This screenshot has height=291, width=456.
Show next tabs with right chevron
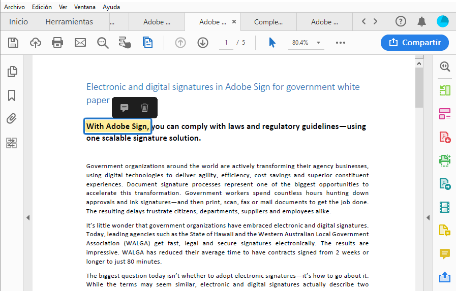376,21
